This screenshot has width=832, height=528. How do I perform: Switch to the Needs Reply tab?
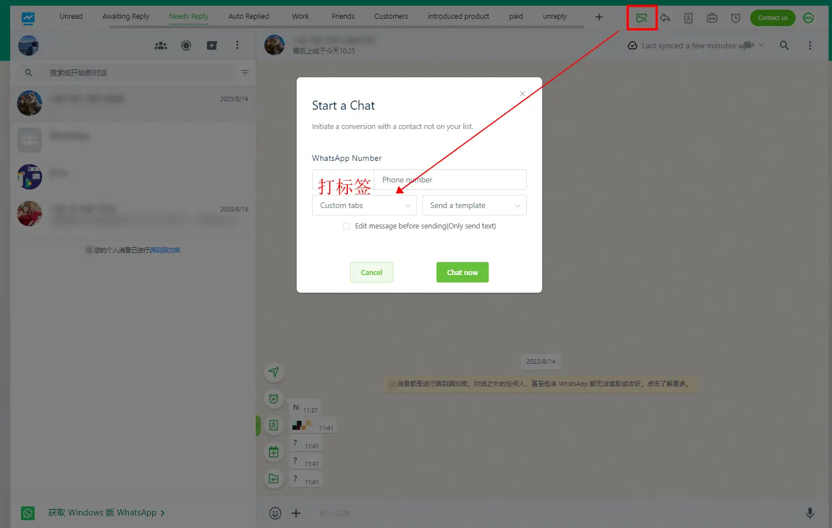coord(188,16)
